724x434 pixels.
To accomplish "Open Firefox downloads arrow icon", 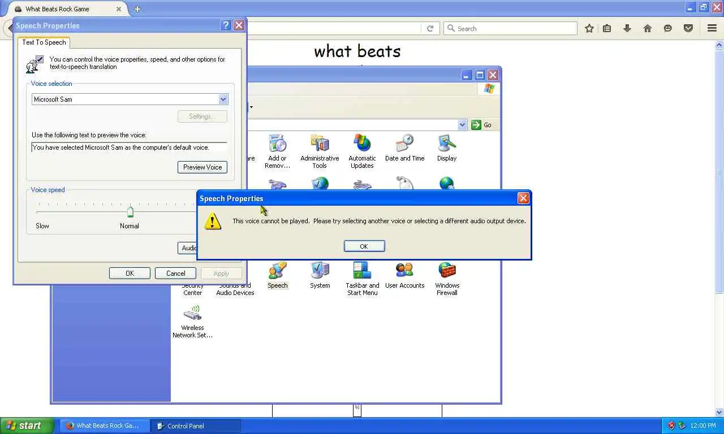I will pyautogui.click(x=627, y=28).
